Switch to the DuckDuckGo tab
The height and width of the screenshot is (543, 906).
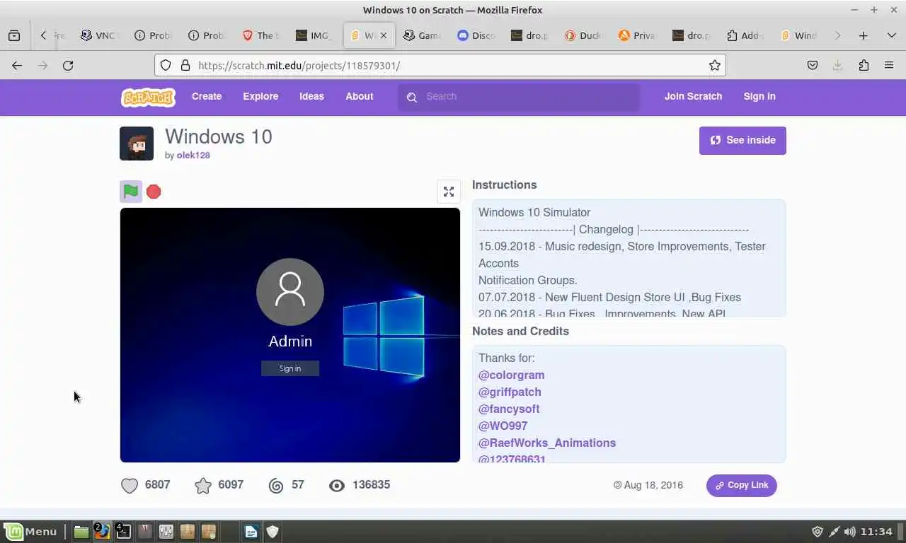pos(583,35)
